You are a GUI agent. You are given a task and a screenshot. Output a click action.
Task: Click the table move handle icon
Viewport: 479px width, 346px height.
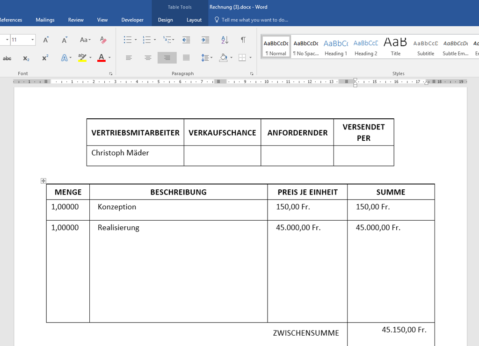(44, 181)
